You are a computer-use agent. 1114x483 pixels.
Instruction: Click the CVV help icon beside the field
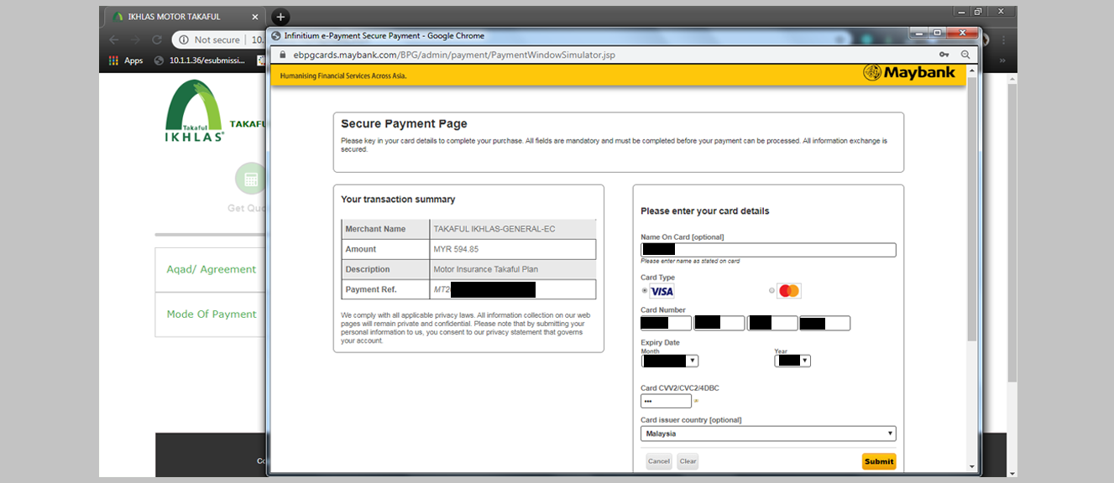coord(696,401)
